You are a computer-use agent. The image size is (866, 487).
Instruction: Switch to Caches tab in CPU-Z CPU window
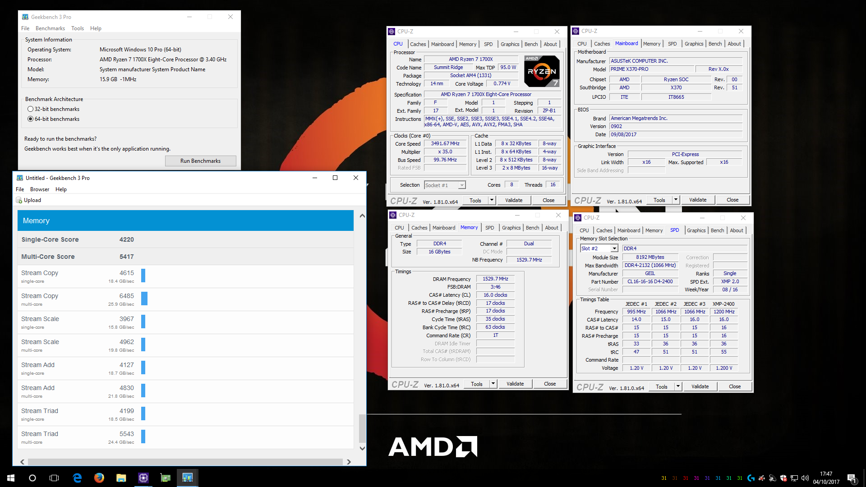(418, 44)
